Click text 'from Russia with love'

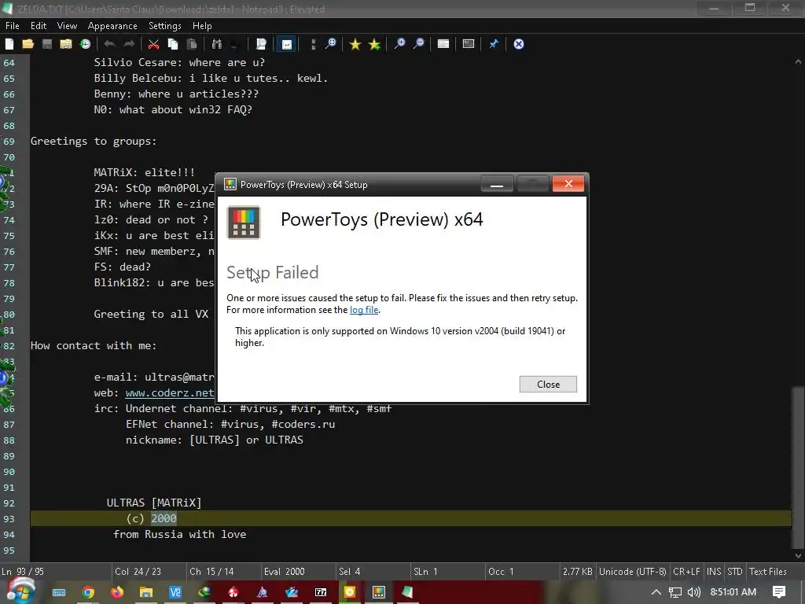(180, 534)
